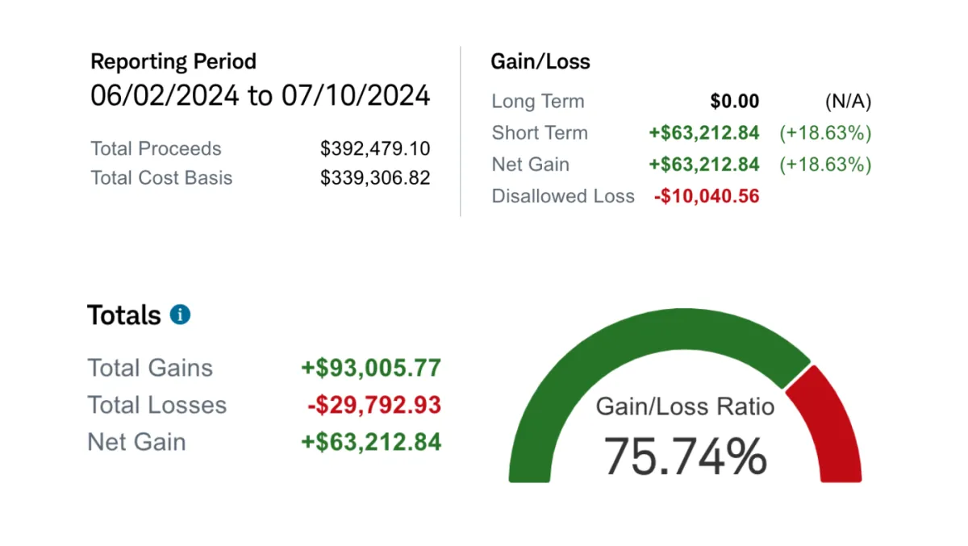This screenshot has width=968, height=546.
Task: Click the Total Proceeds label
Action: [x=156, y=149]
